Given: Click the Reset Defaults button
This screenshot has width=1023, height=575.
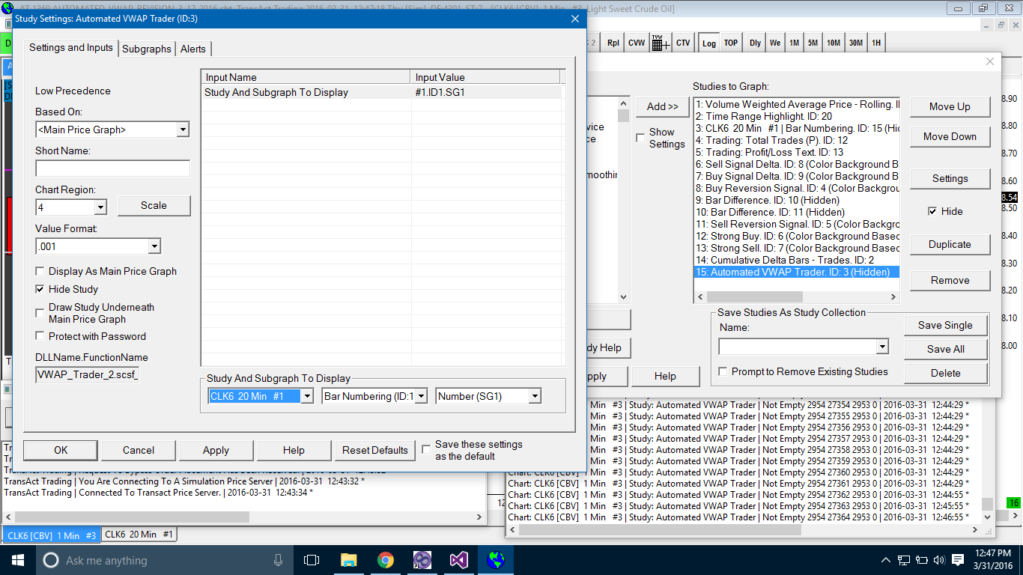Looking at the screenshot, I should [x=375, y=450].
